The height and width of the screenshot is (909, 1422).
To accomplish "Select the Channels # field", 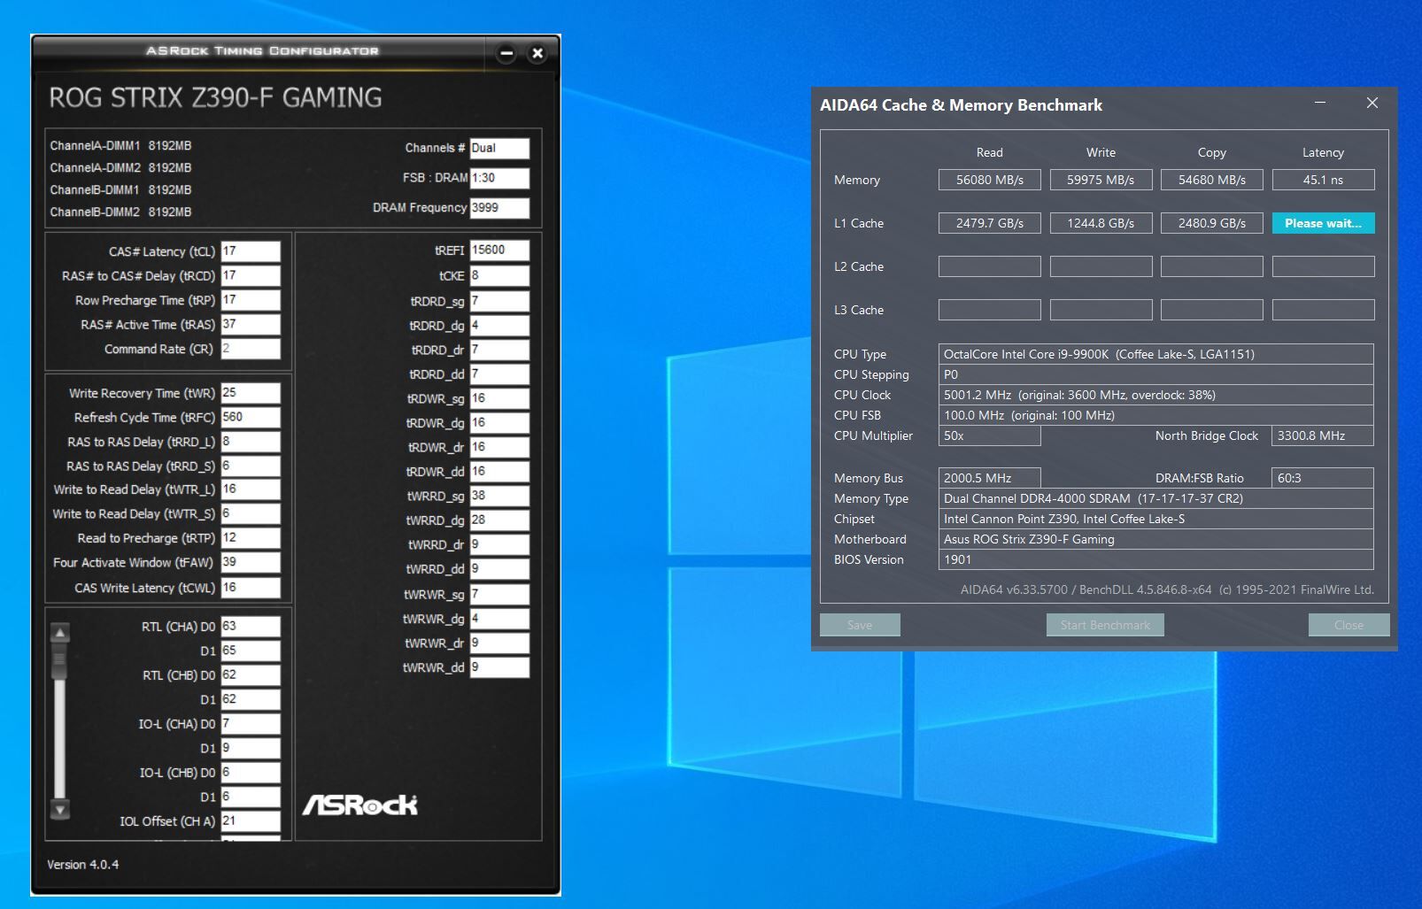I will 499,148.
